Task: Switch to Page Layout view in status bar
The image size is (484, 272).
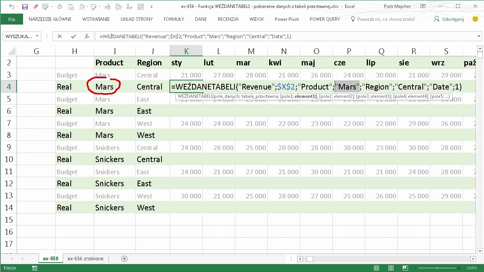Action: point(391,268)
